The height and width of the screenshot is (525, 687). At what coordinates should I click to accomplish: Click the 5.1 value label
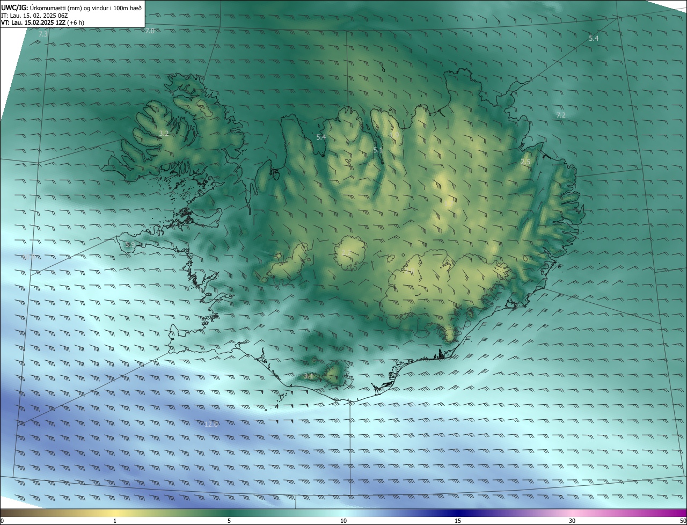[x=378, y=150]
